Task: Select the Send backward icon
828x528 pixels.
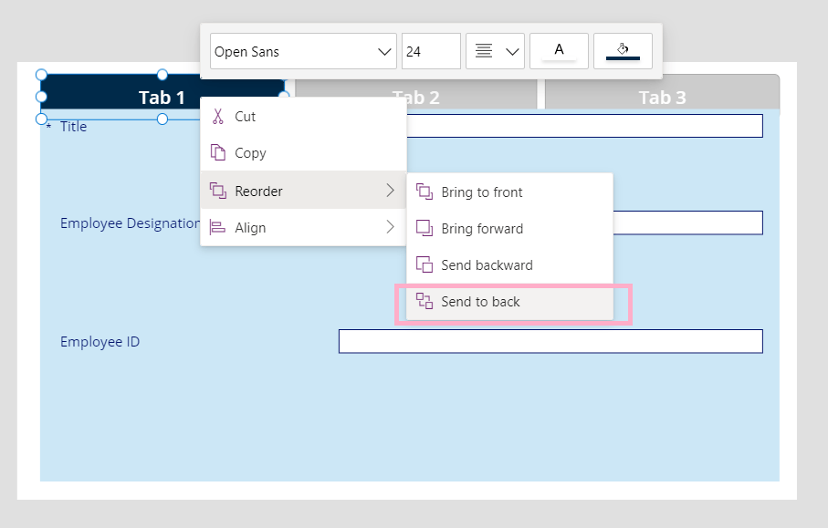Action: (x=424, y=264)
